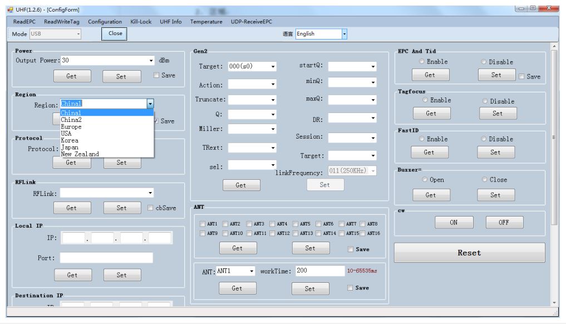Enable the Save checkbox in Power section
The height and width of the screenshot is (324, 566).
point(156,75)
